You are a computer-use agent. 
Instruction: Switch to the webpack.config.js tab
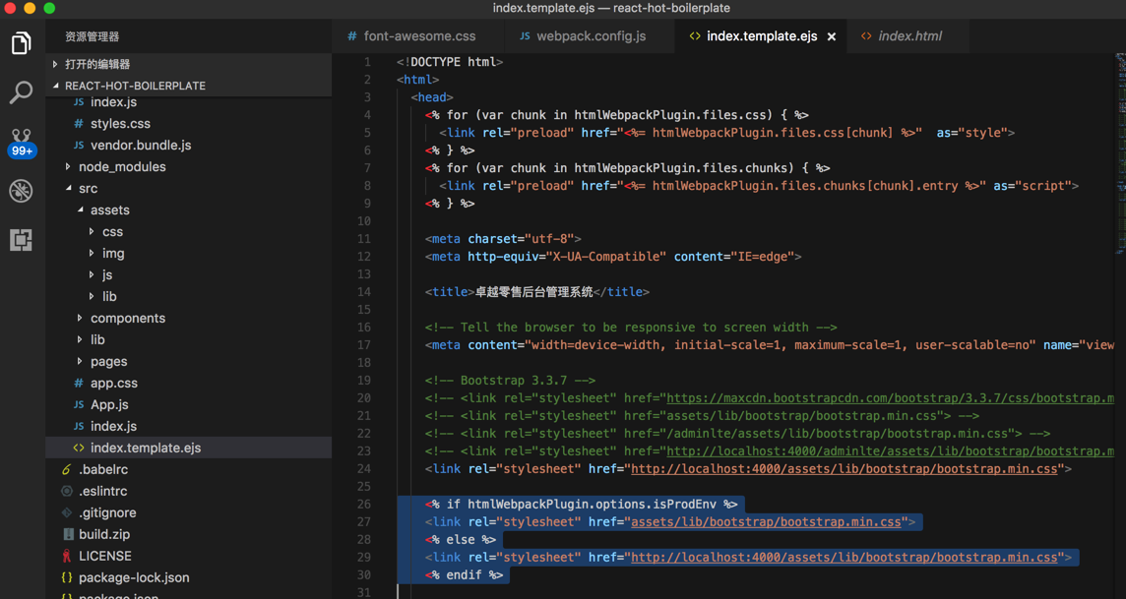click(x=591, y=36)
